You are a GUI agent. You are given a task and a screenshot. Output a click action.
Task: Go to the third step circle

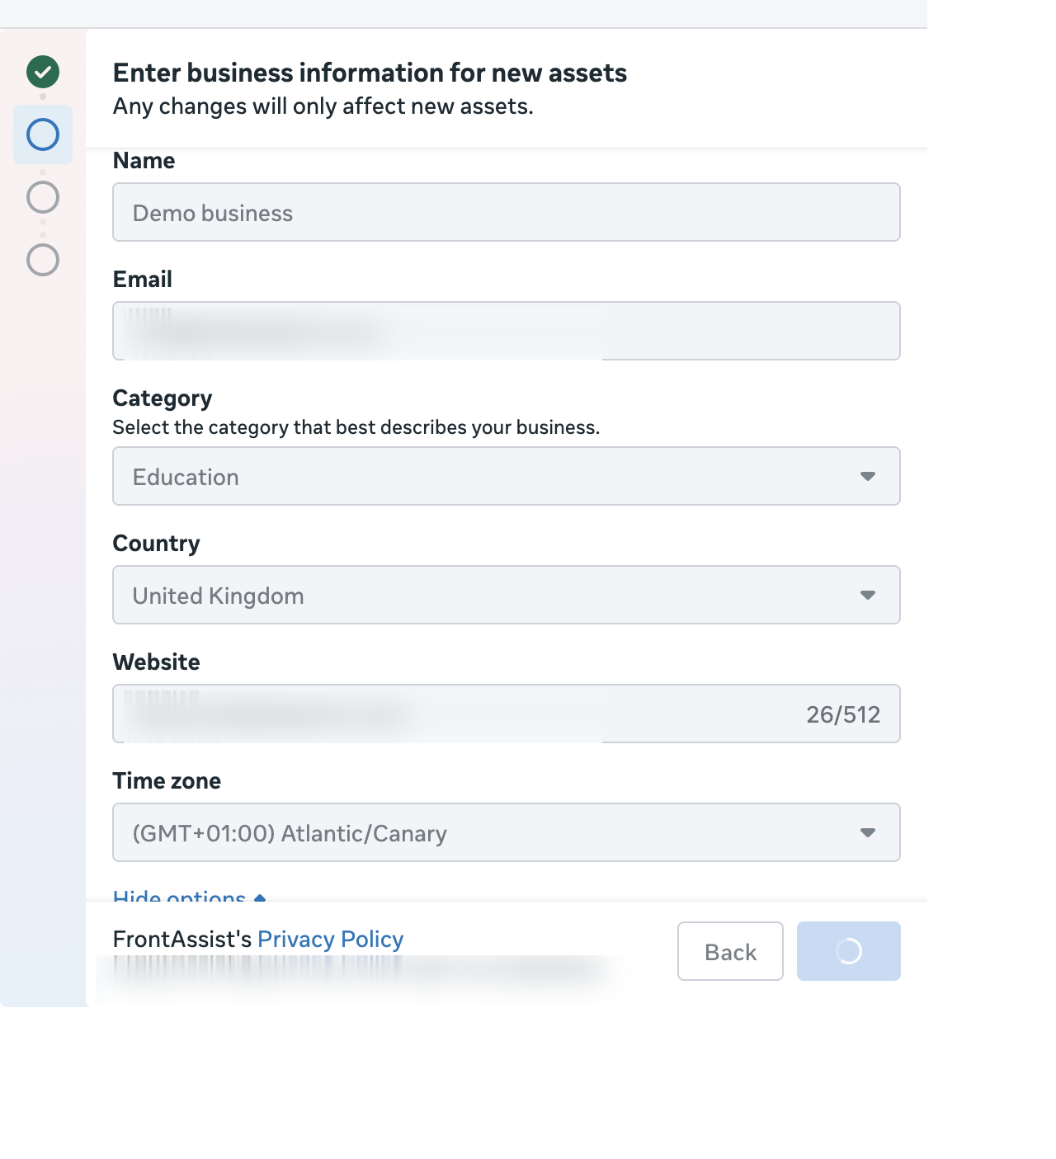(x=43, y=197)
